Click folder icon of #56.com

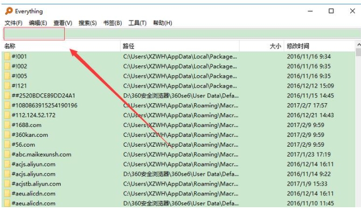point(7,145)
